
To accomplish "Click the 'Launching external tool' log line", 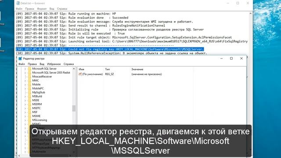I will click(x=132, y=41).
